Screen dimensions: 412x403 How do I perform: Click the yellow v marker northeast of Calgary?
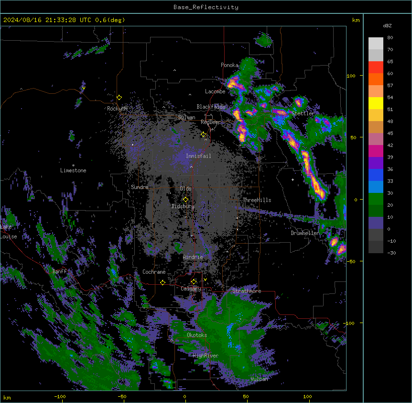click(205, 280)
